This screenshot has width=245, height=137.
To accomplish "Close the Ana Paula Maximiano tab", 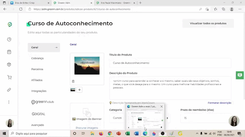I will [134, 3].
